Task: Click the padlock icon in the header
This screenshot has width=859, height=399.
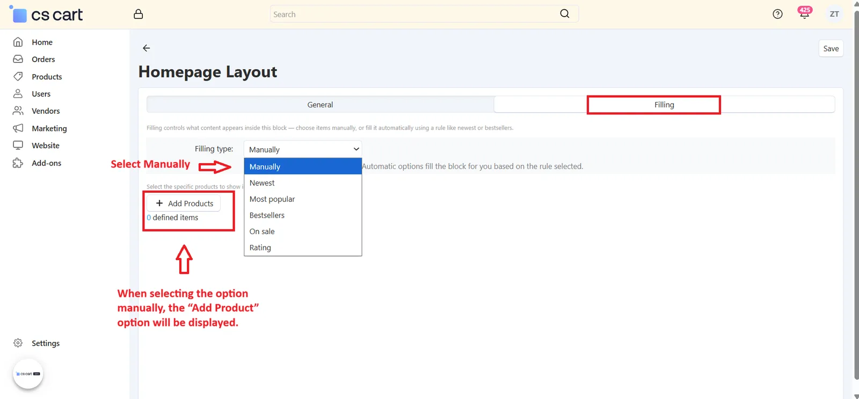Action: click(x=139, y=14)
